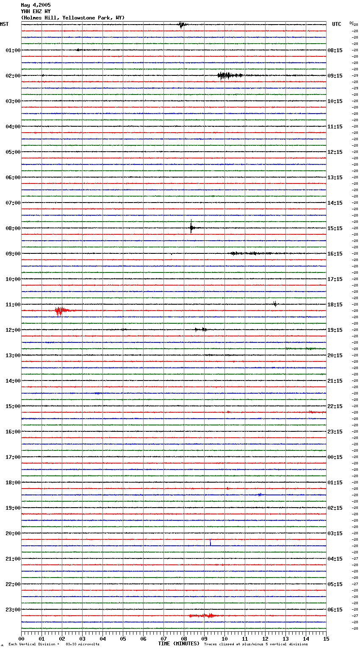Click the 'UTC' time zone label
The height and width of the screenshot is (650, 360).
[336, 24]
